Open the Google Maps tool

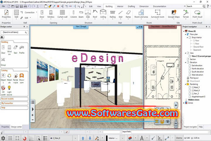tap(174, 14)
